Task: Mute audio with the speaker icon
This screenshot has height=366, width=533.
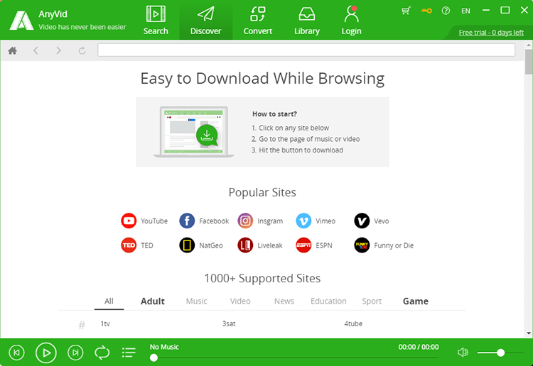Action: click(x=463, y=353)
